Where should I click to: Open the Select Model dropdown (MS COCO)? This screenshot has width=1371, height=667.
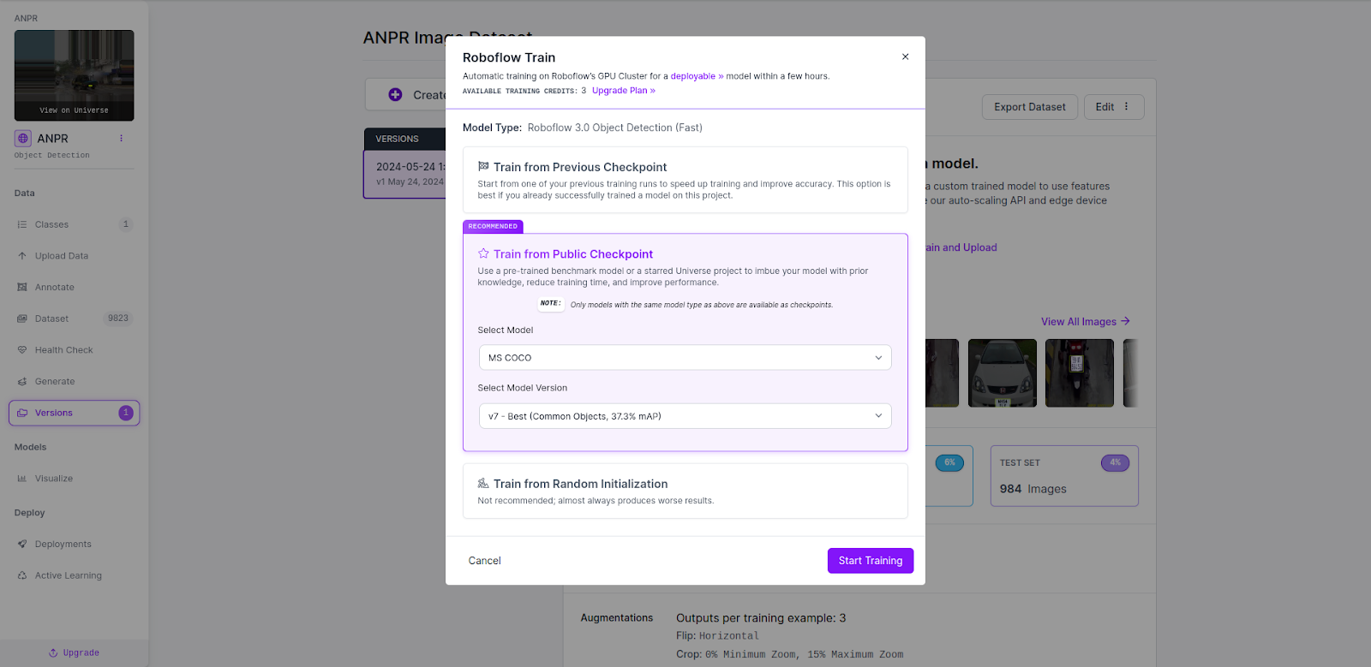pos(685,358)
